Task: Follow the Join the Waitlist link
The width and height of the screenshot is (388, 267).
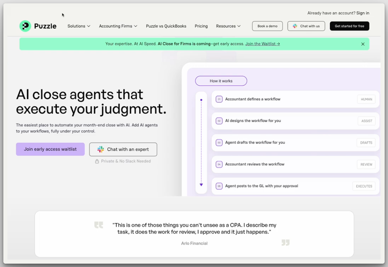Action: 263,44
